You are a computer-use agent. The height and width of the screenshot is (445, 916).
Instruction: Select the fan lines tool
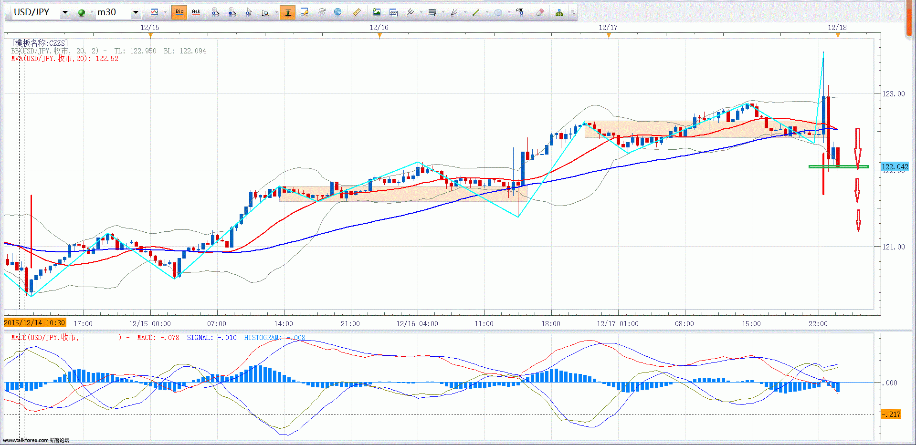454,12
